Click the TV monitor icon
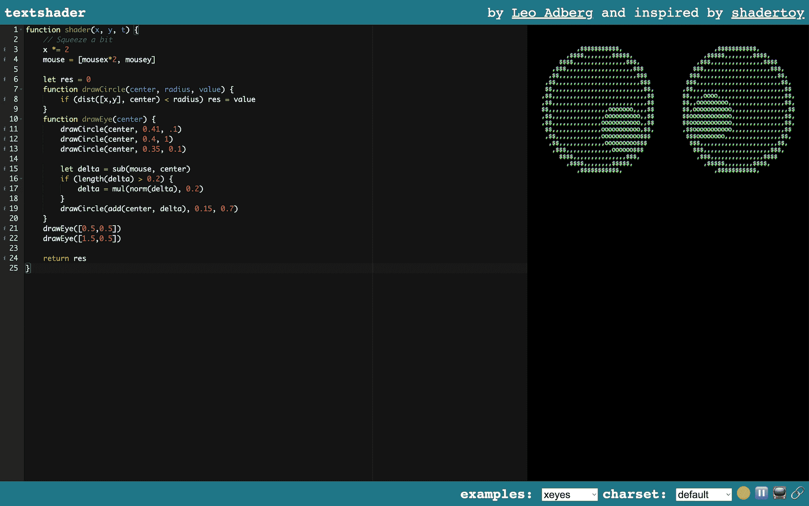 point(780,493)
